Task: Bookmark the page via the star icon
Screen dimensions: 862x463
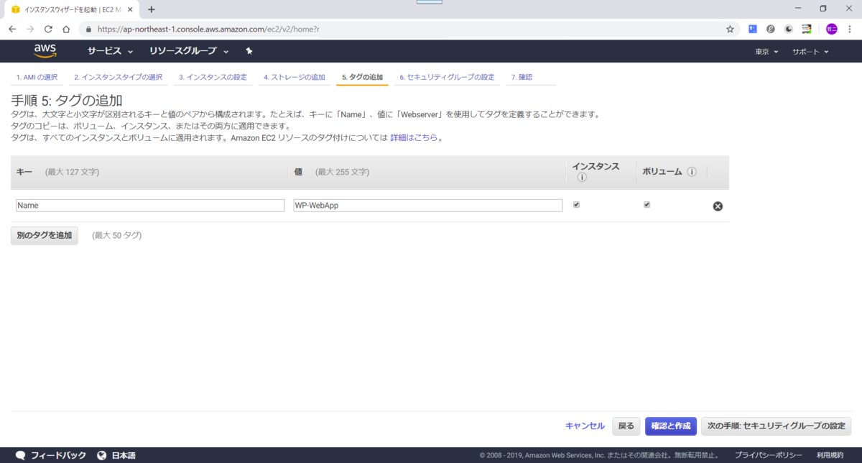Action: 729,29
